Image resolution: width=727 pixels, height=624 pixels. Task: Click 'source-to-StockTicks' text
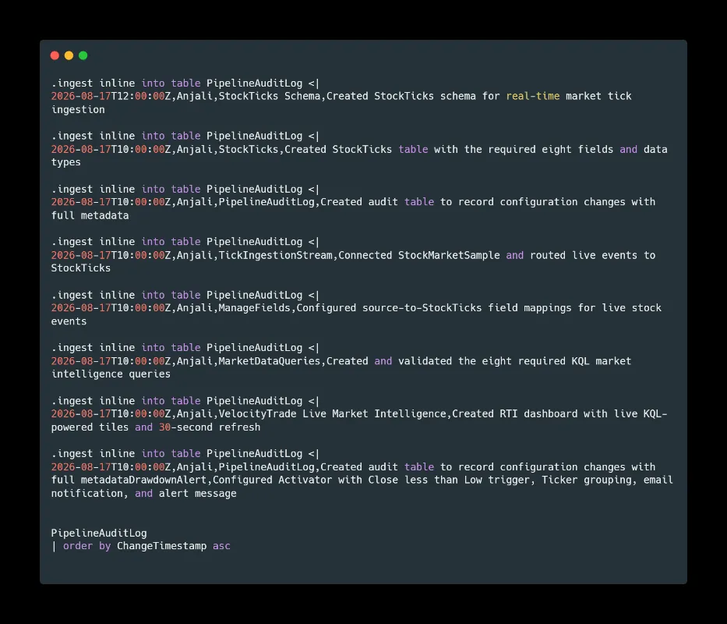click(422, 308)
